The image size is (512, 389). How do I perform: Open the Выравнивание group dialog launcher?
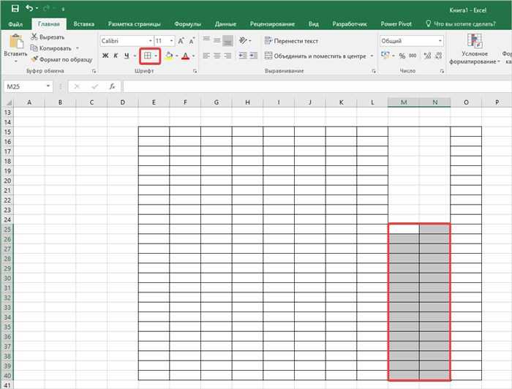tap(374, 71)
